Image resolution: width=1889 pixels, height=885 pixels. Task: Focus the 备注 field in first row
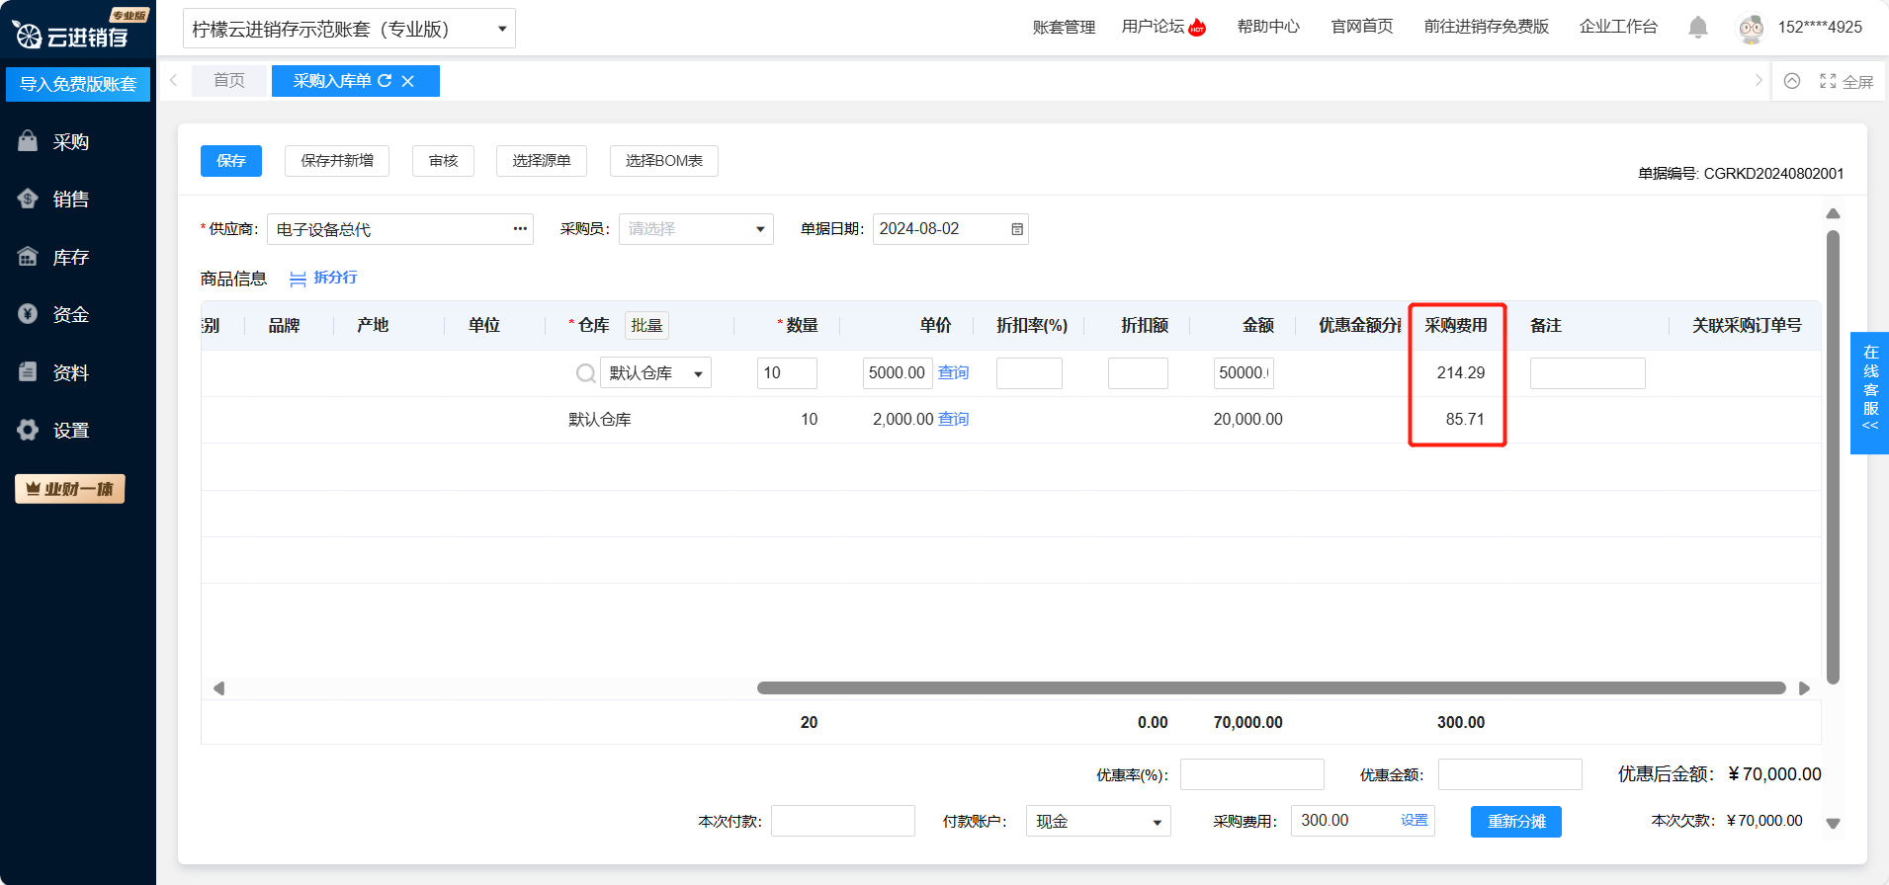tap(1588, 372)
